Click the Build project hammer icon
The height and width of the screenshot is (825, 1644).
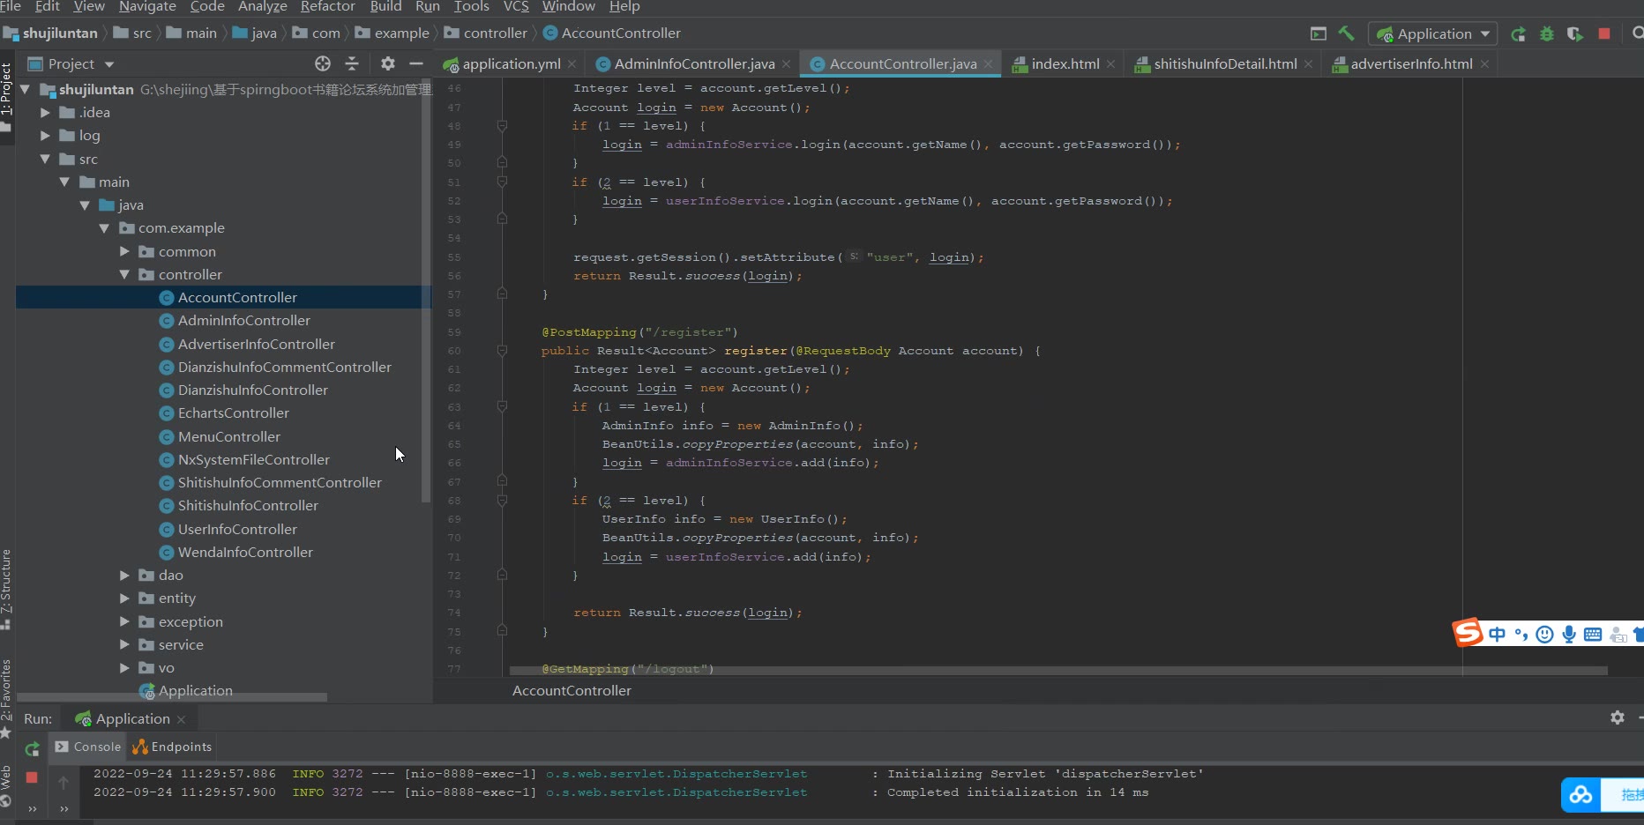(1346, 33)
